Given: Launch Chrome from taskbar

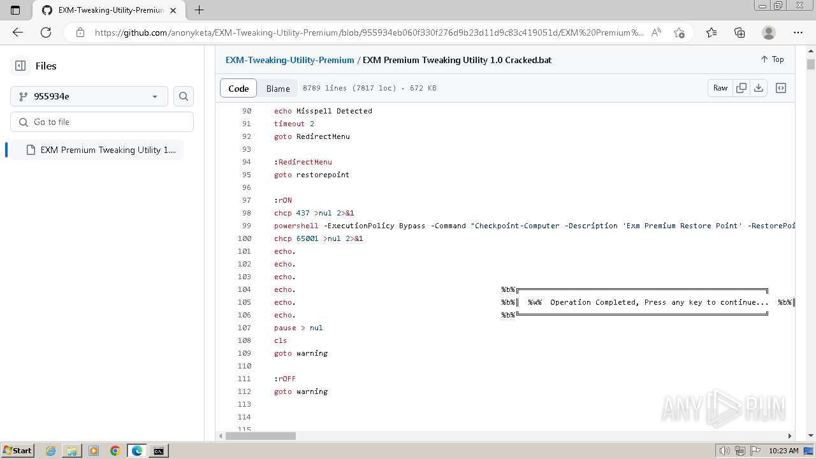Looking at the screenshot, I should point(115,451).
